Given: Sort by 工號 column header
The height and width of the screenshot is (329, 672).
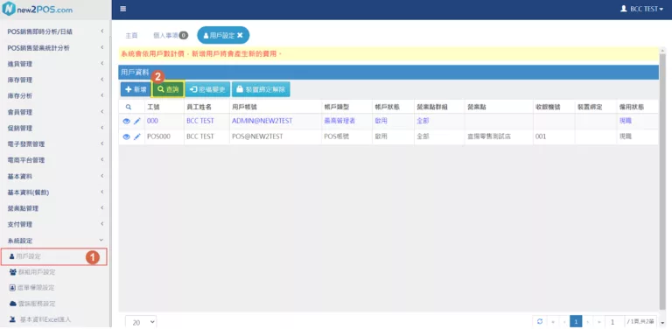Looking at the screenshot, I should (153, 107).
